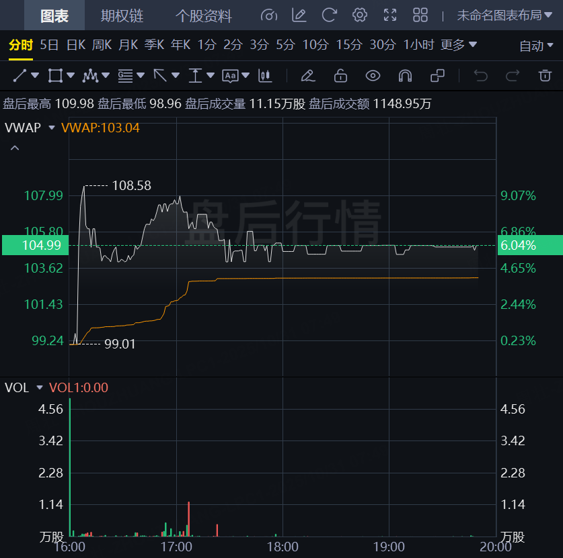Enter fullscreen chart mode
563x558 pixels.
(x=390, y=15)
